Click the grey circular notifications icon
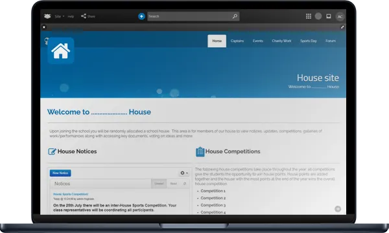This screenshot has width=389, height=233. coord(318,16)
